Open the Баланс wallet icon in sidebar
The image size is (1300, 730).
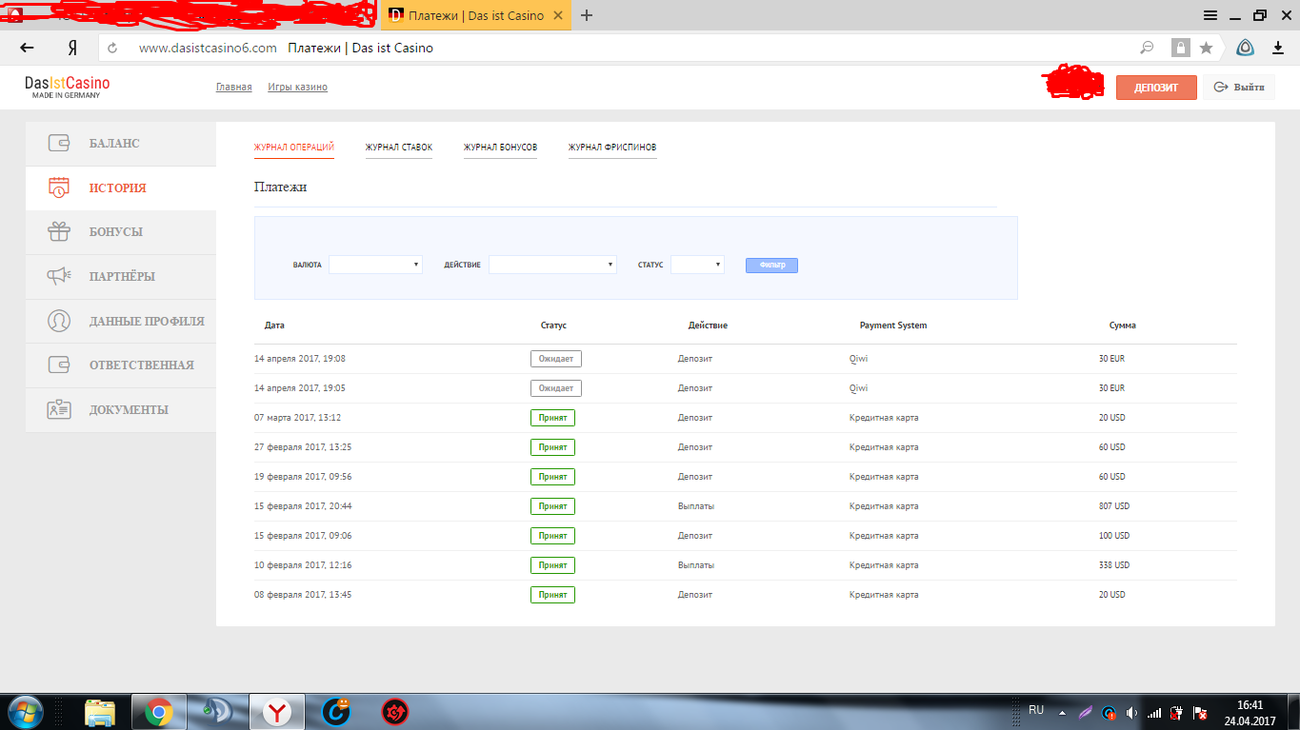click(x=59, y=144)
